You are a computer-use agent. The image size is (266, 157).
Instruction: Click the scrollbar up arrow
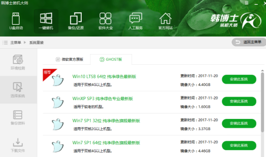point(262,71)
